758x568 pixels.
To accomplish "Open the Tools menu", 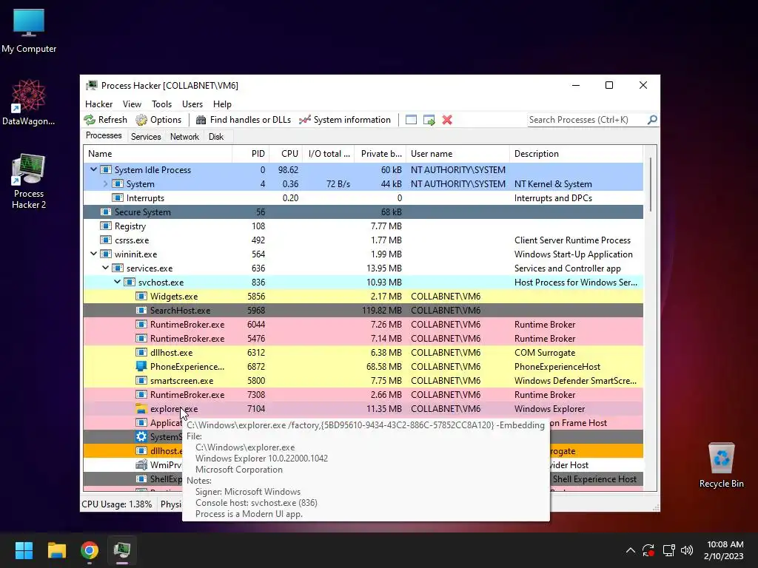I will (161, 104).
